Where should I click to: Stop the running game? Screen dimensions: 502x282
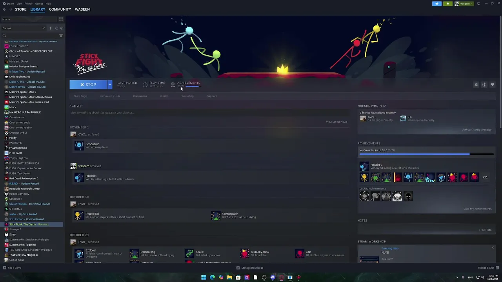pyautogui.click(x=88, y=85)
